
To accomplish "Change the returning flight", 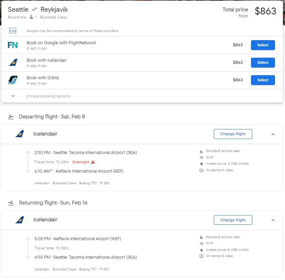I will click(x=233, y=220).
